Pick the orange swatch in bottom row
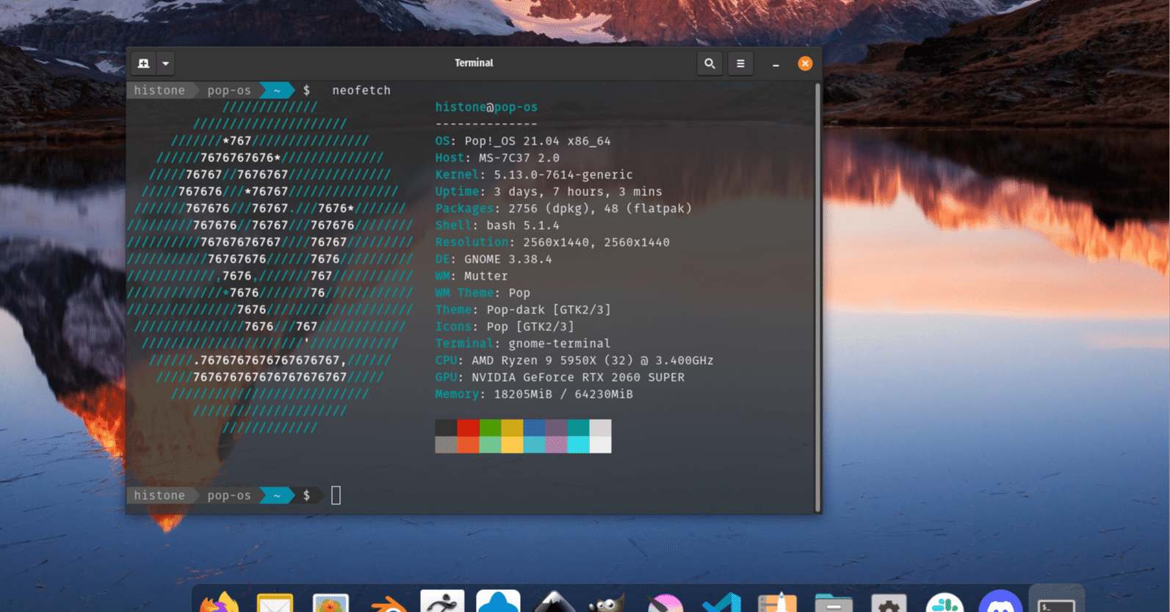Viewport: 1170px width, 612px height. click(x=468, y=445)
